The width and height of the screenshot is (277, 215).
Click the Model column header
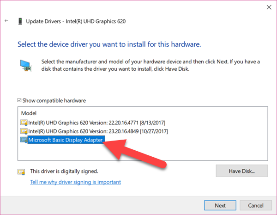(29, 113)
